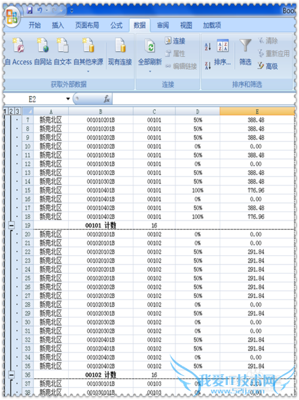Viewport: 299px width, 400px height.
Task: Open the 加载项 Add-ins tab
Action: 212,25
